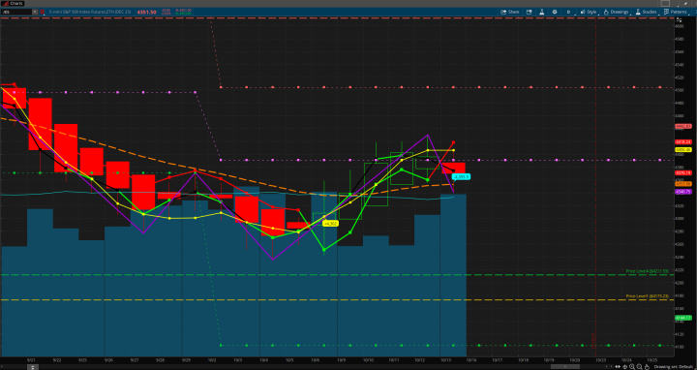Click the crosshair pan icon in bottom bar
Image resolution: width=697 pixels, height=370 pixels.
pos(625,367)
